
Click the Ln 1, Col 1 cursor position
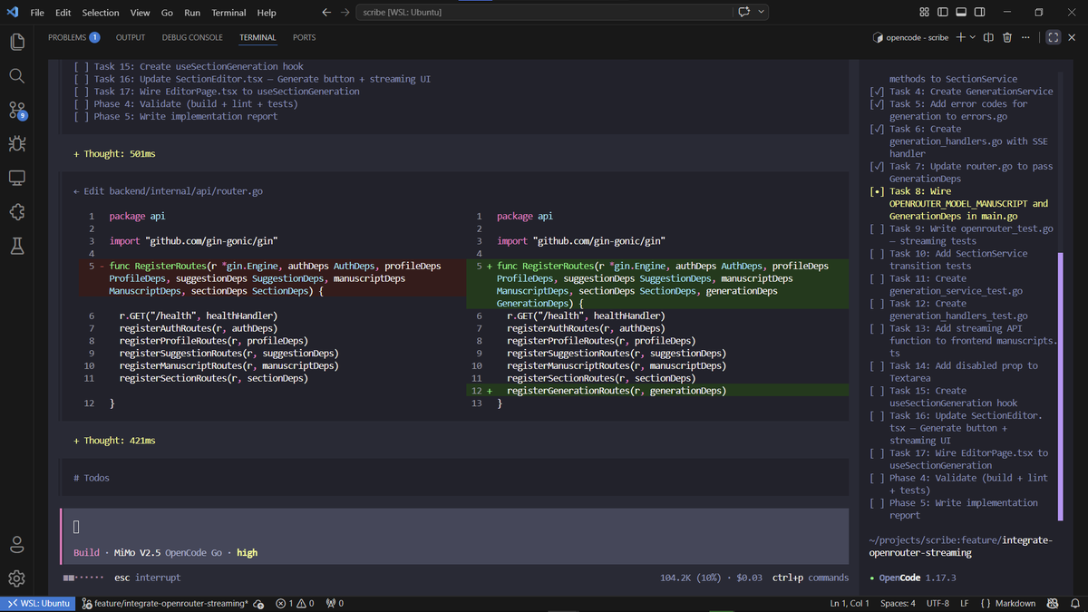tap(850, 603)
